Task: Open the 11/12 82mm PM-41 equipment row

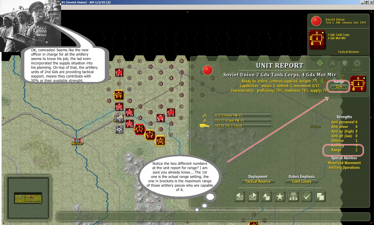Action: pyautogui.click(x=243, y=121)
